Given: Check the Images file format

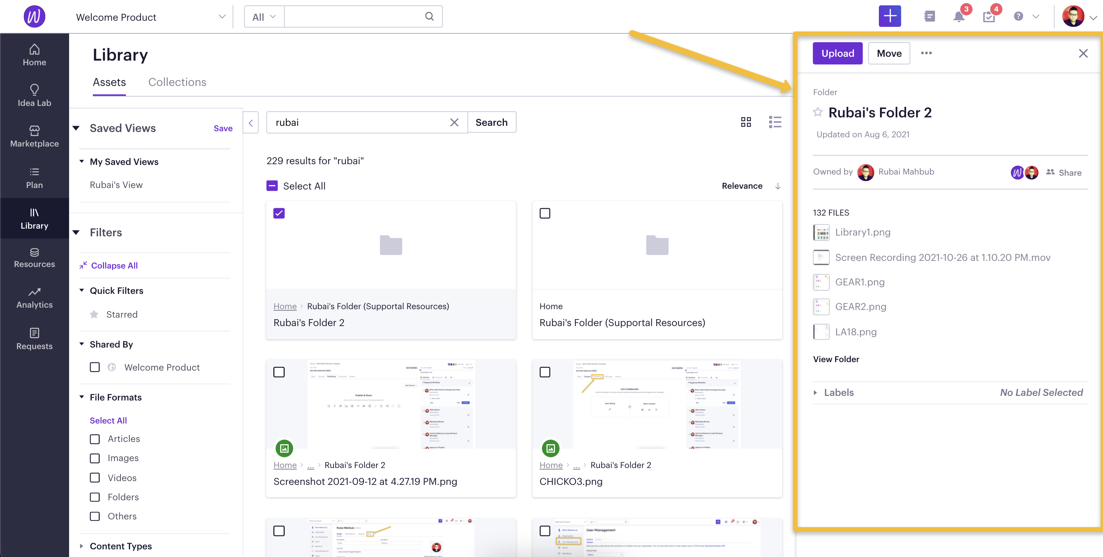Looking at the screenshot, I should (95, 458).
